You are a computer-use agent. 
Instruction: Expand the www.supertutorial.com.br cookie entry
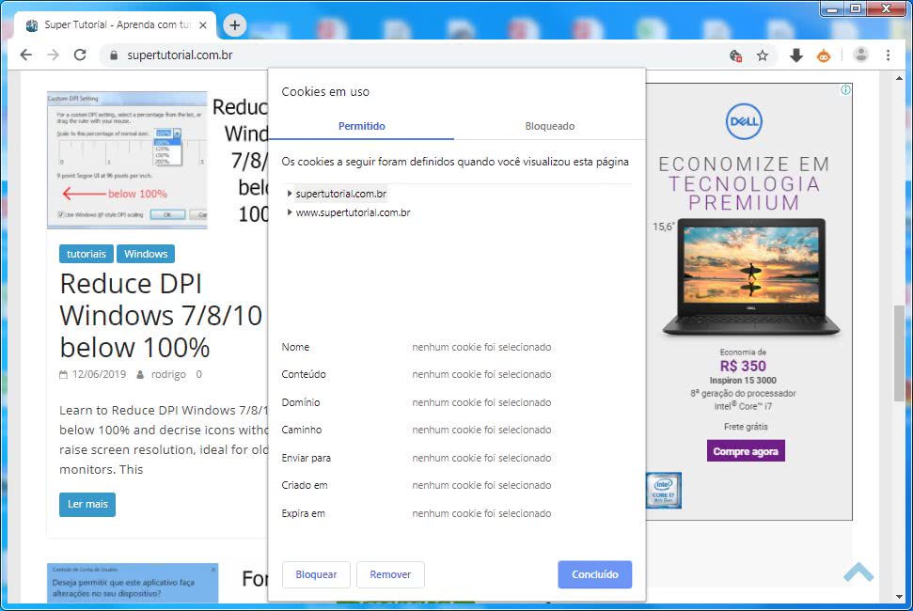pyautogui.click(x=290, y=212)
